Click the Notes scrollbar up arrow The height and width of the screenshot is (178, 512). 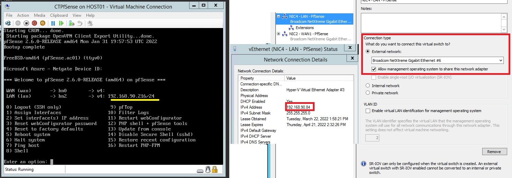tap(504, 16)
